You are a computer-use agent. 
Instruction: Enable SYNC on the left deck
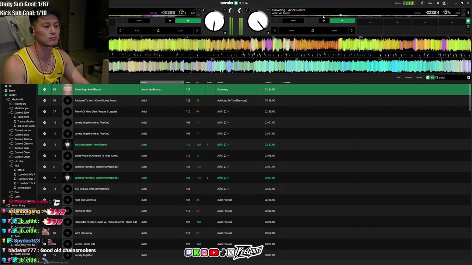(139, 21)
